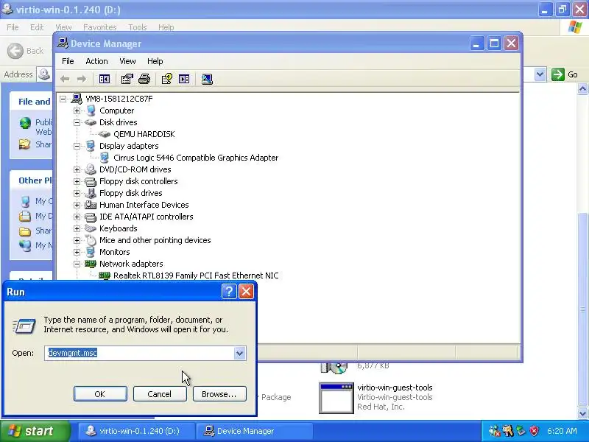The image size is (589, 442).
Task: Open Properties from Device Manager toolbar
Action: pyautogui.click(x=127, y=79)
